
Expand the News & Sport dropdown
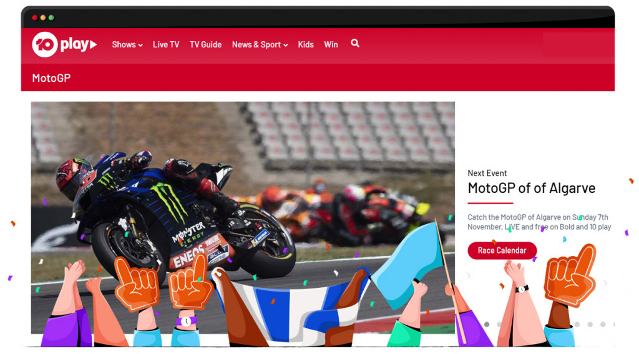click(260, 44)
